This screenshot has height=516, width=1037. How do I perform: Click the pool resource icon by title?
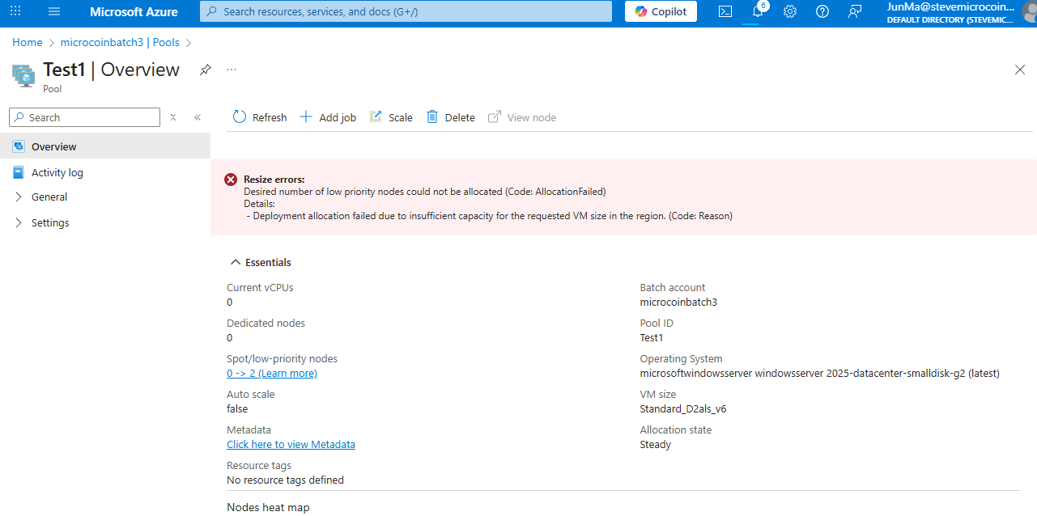tap(23, 75)
